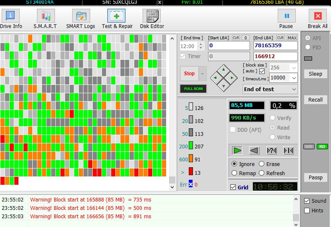Click the up arrow of the diamond navigator
This screenshot has width=331, height=227.
tap(224, 69)
